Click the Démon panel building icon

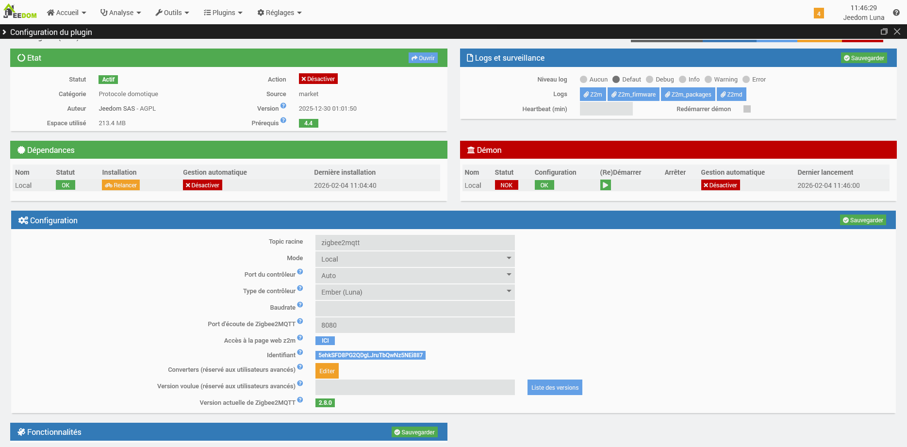(471, 150)
